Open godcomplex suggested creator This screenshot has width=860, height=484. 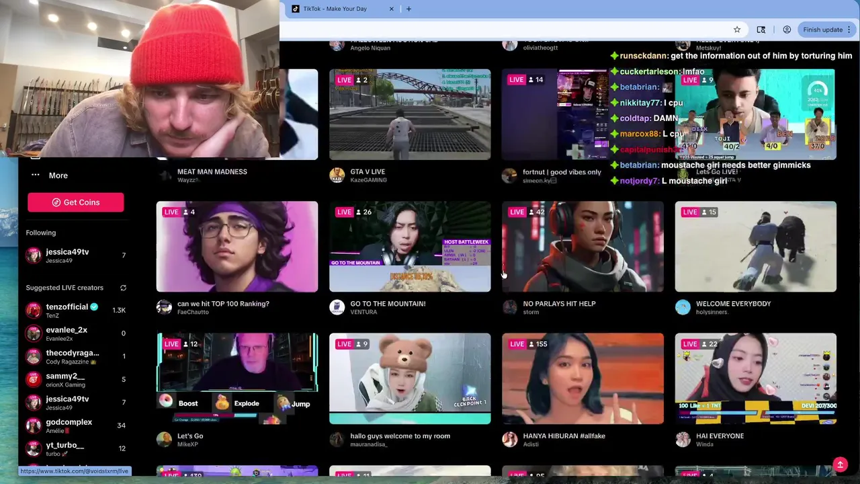click(x=75, y=426)
